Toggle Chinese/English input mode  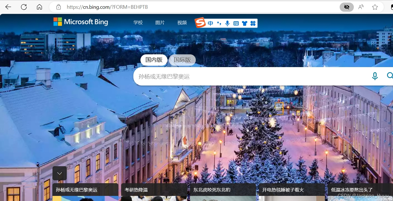pyautogui.click(x=210, y=23)
